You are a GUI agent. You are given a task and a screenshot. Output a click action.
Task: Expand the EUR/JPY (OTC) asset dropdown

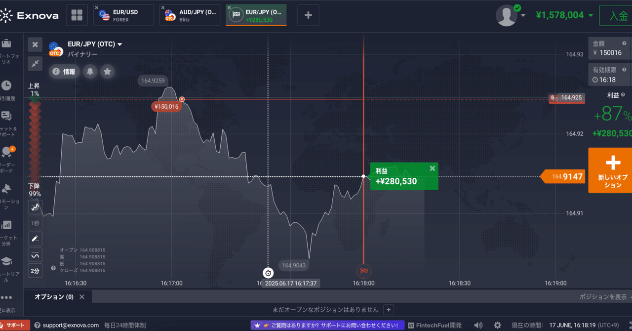point(95,44)
